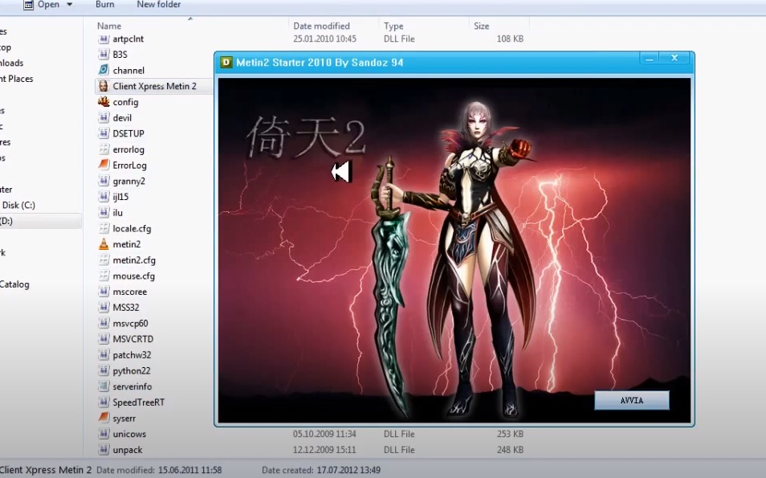Click the Metin2 Starter title bar icon

point(226,63)
